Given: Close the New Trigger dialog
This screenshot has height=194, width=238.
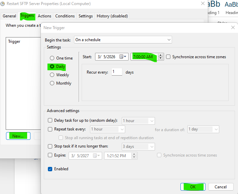Looking at the screenshot, I should click(x=233, y=28).
